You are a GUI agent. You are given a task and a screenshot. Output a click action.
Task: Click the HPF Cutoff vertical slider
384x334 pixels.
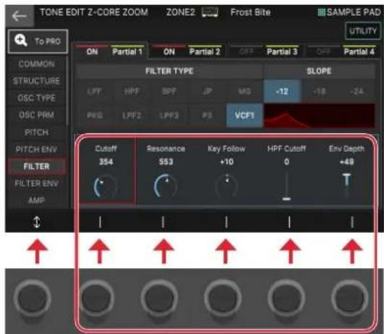click(286, 187)
